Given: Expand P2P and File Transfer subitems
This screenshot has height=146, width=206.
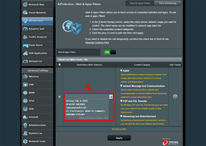Looking at the screenshot, I should tap(118, 101).
